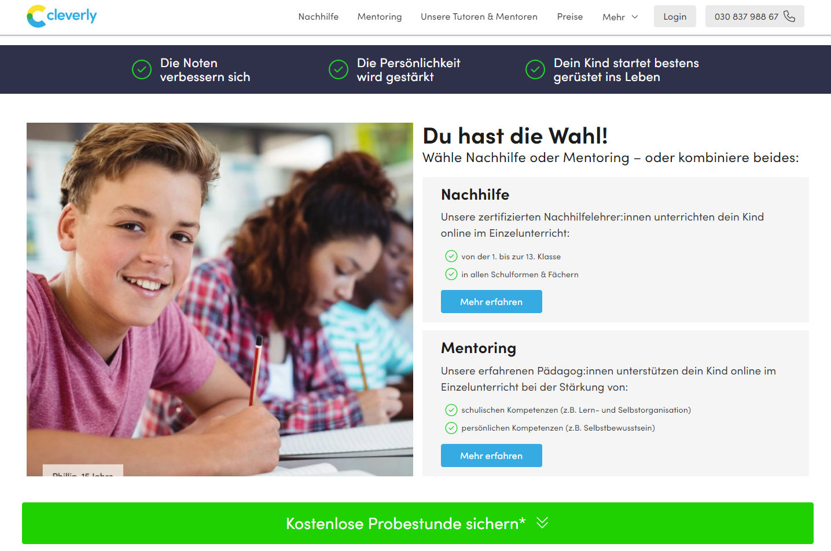Click checkmark icon beside Die Persönlichkeit wird gestärkt

pos(339,69)
